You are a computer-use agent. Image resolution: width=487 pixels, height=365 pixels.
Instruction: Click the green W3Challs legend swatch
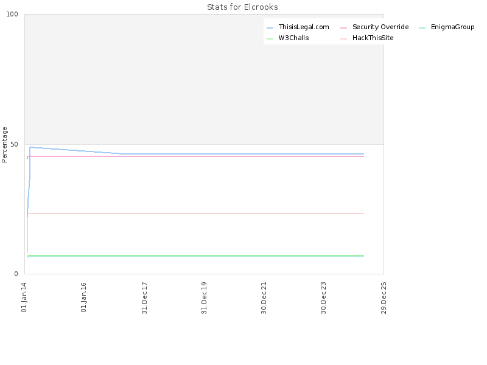(270, 39)
